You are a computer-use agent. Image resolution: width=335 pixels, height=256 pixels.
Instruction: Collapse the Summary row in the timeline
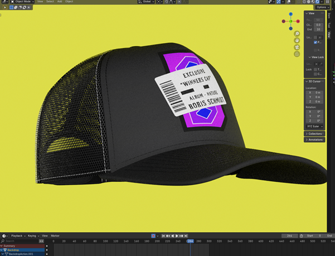coord(2,246)
